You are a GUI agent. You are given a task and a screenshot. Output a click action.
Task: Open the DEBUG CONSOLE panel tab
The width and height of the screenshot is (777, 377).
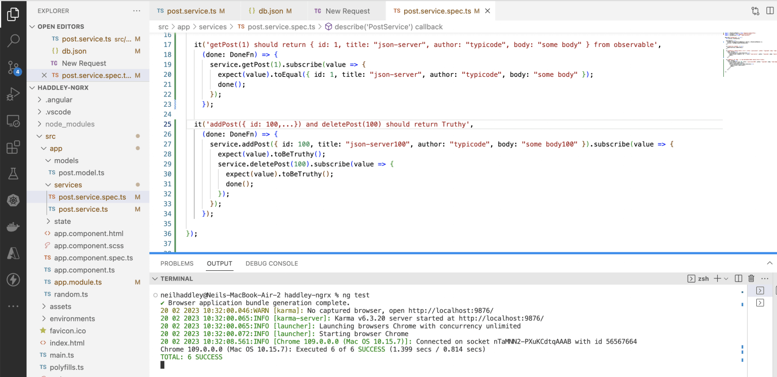272,263
